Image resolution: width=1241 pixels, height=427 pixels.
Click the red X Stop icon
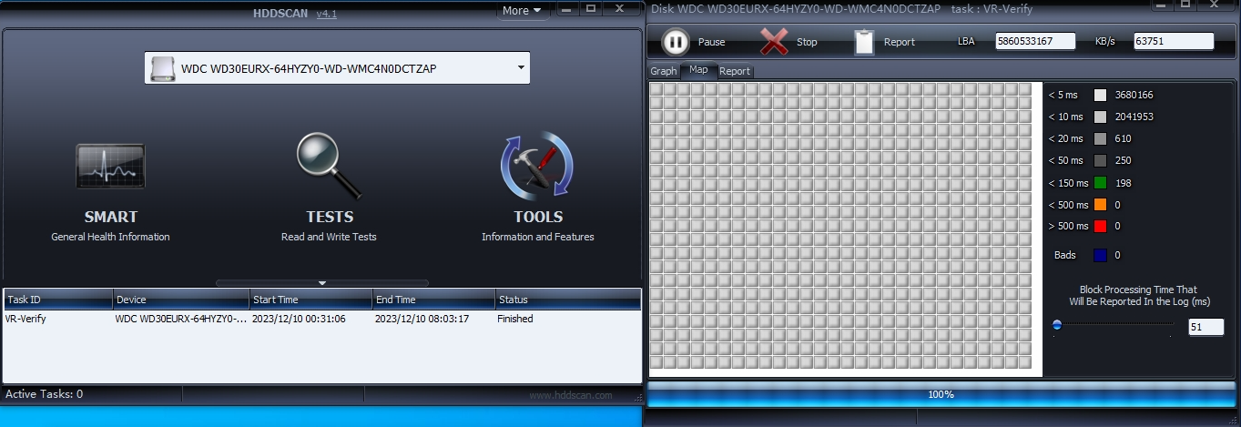click(x=774, y=42)
